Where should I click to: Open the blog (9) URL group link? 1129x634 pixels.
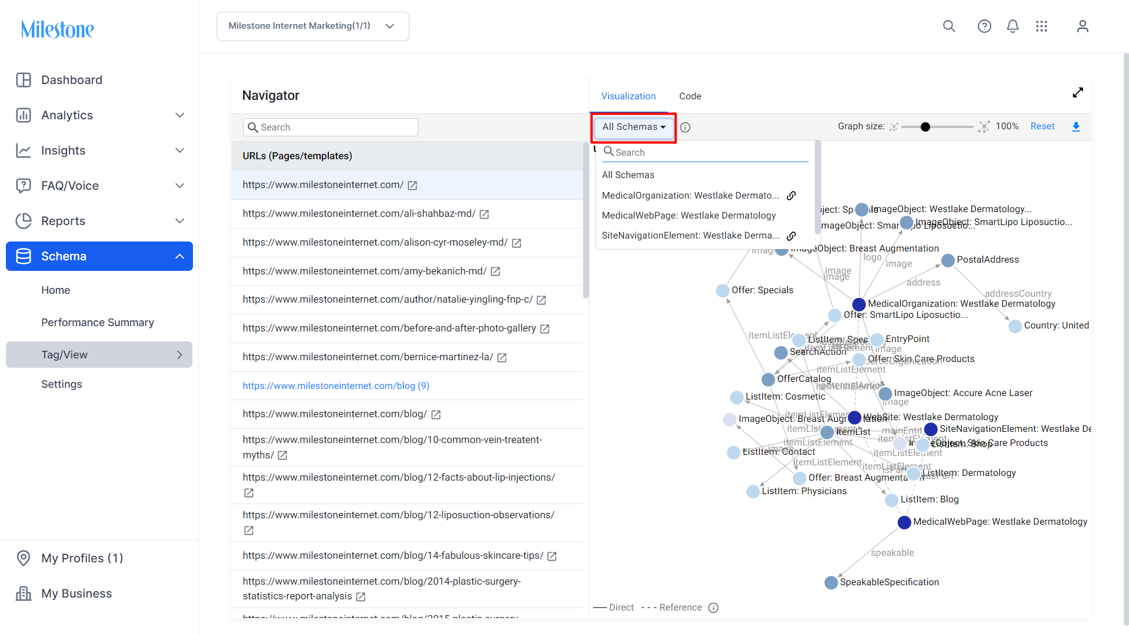pyautogui.click(x=336, y=386)
